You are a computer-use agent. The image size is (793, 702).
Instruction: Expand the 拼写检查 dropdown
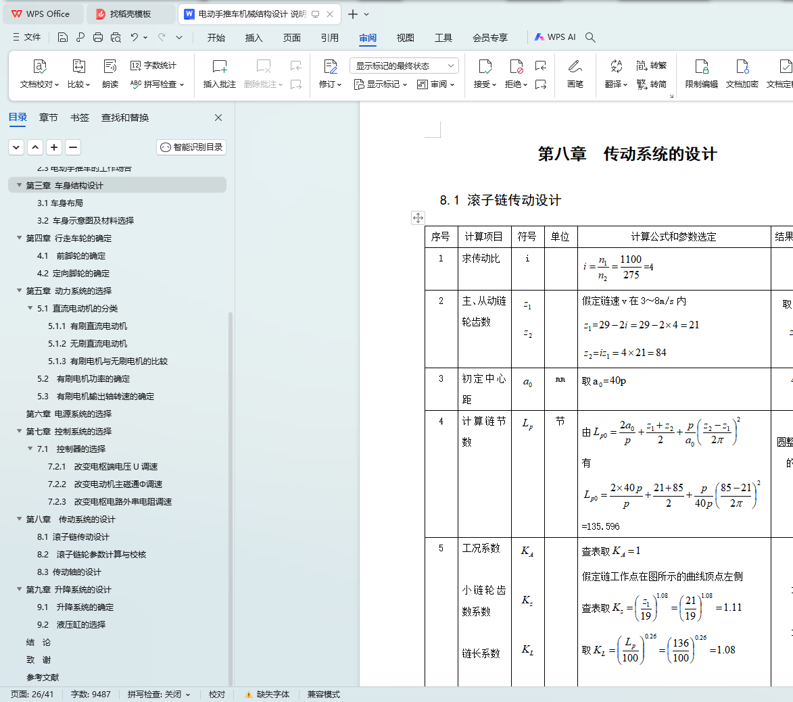point(182,84)
